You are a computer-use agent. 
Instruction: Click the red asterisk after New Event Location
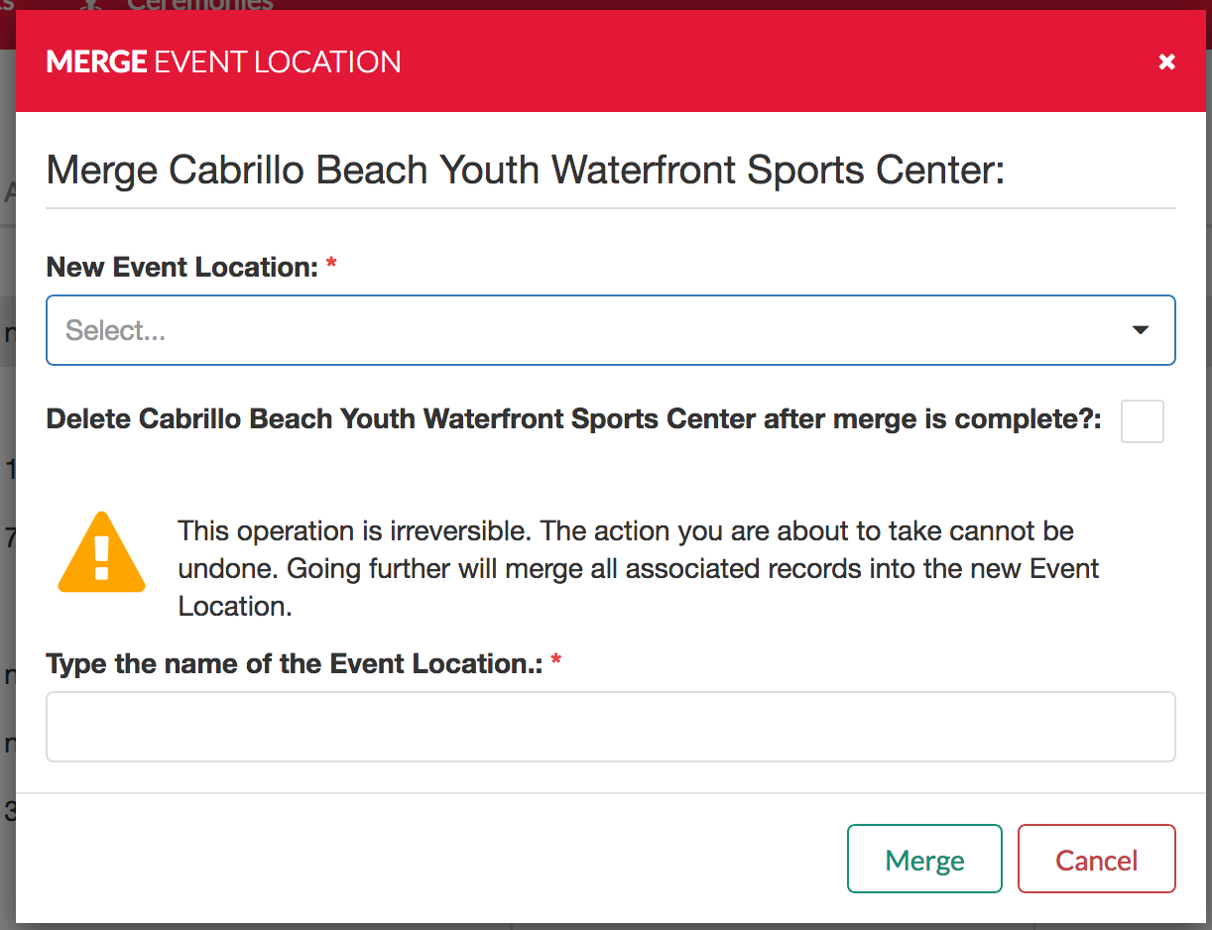coord(331,265)
